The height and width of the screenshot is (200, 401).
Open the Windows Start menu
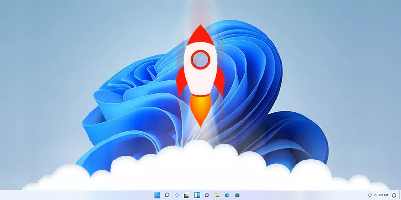coord(157,195)
